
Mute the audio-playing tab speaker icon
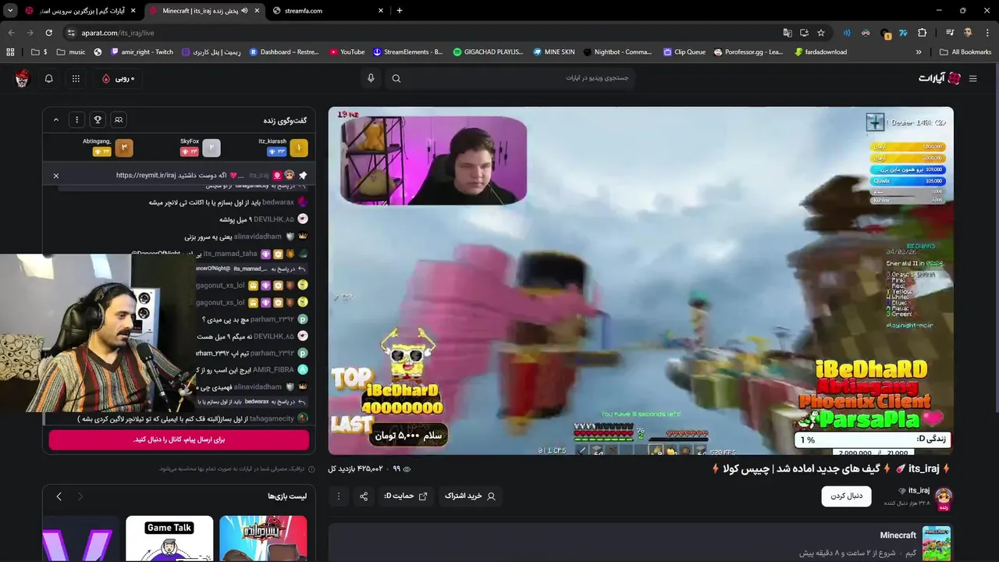pyautogui.click(x=244, y=11)
